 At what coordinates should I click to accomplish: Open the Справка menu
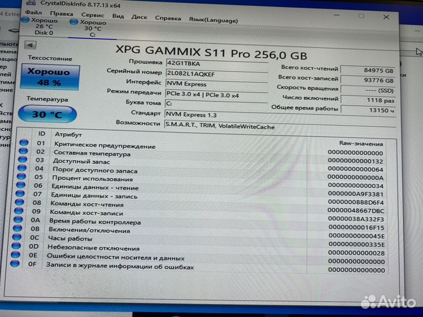point(168,18)
